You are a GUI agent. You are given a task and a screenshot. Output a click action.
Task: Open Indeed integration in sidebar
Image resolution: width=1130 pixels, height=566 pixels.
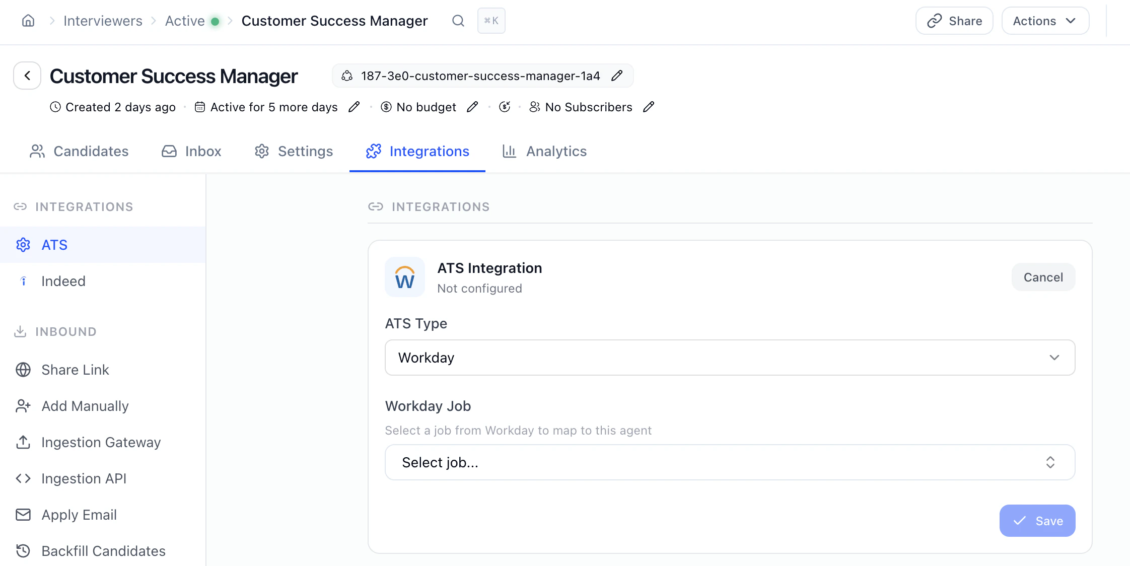click(103, 281)
